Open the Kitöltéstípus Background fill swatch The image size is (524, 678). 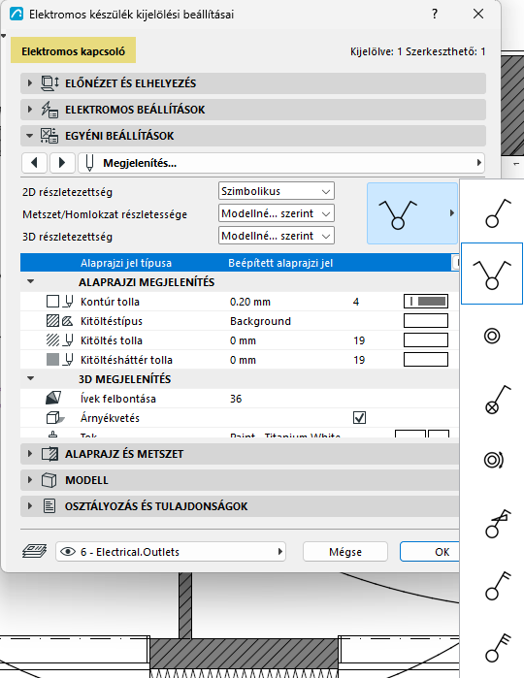(x=426, y=321)
